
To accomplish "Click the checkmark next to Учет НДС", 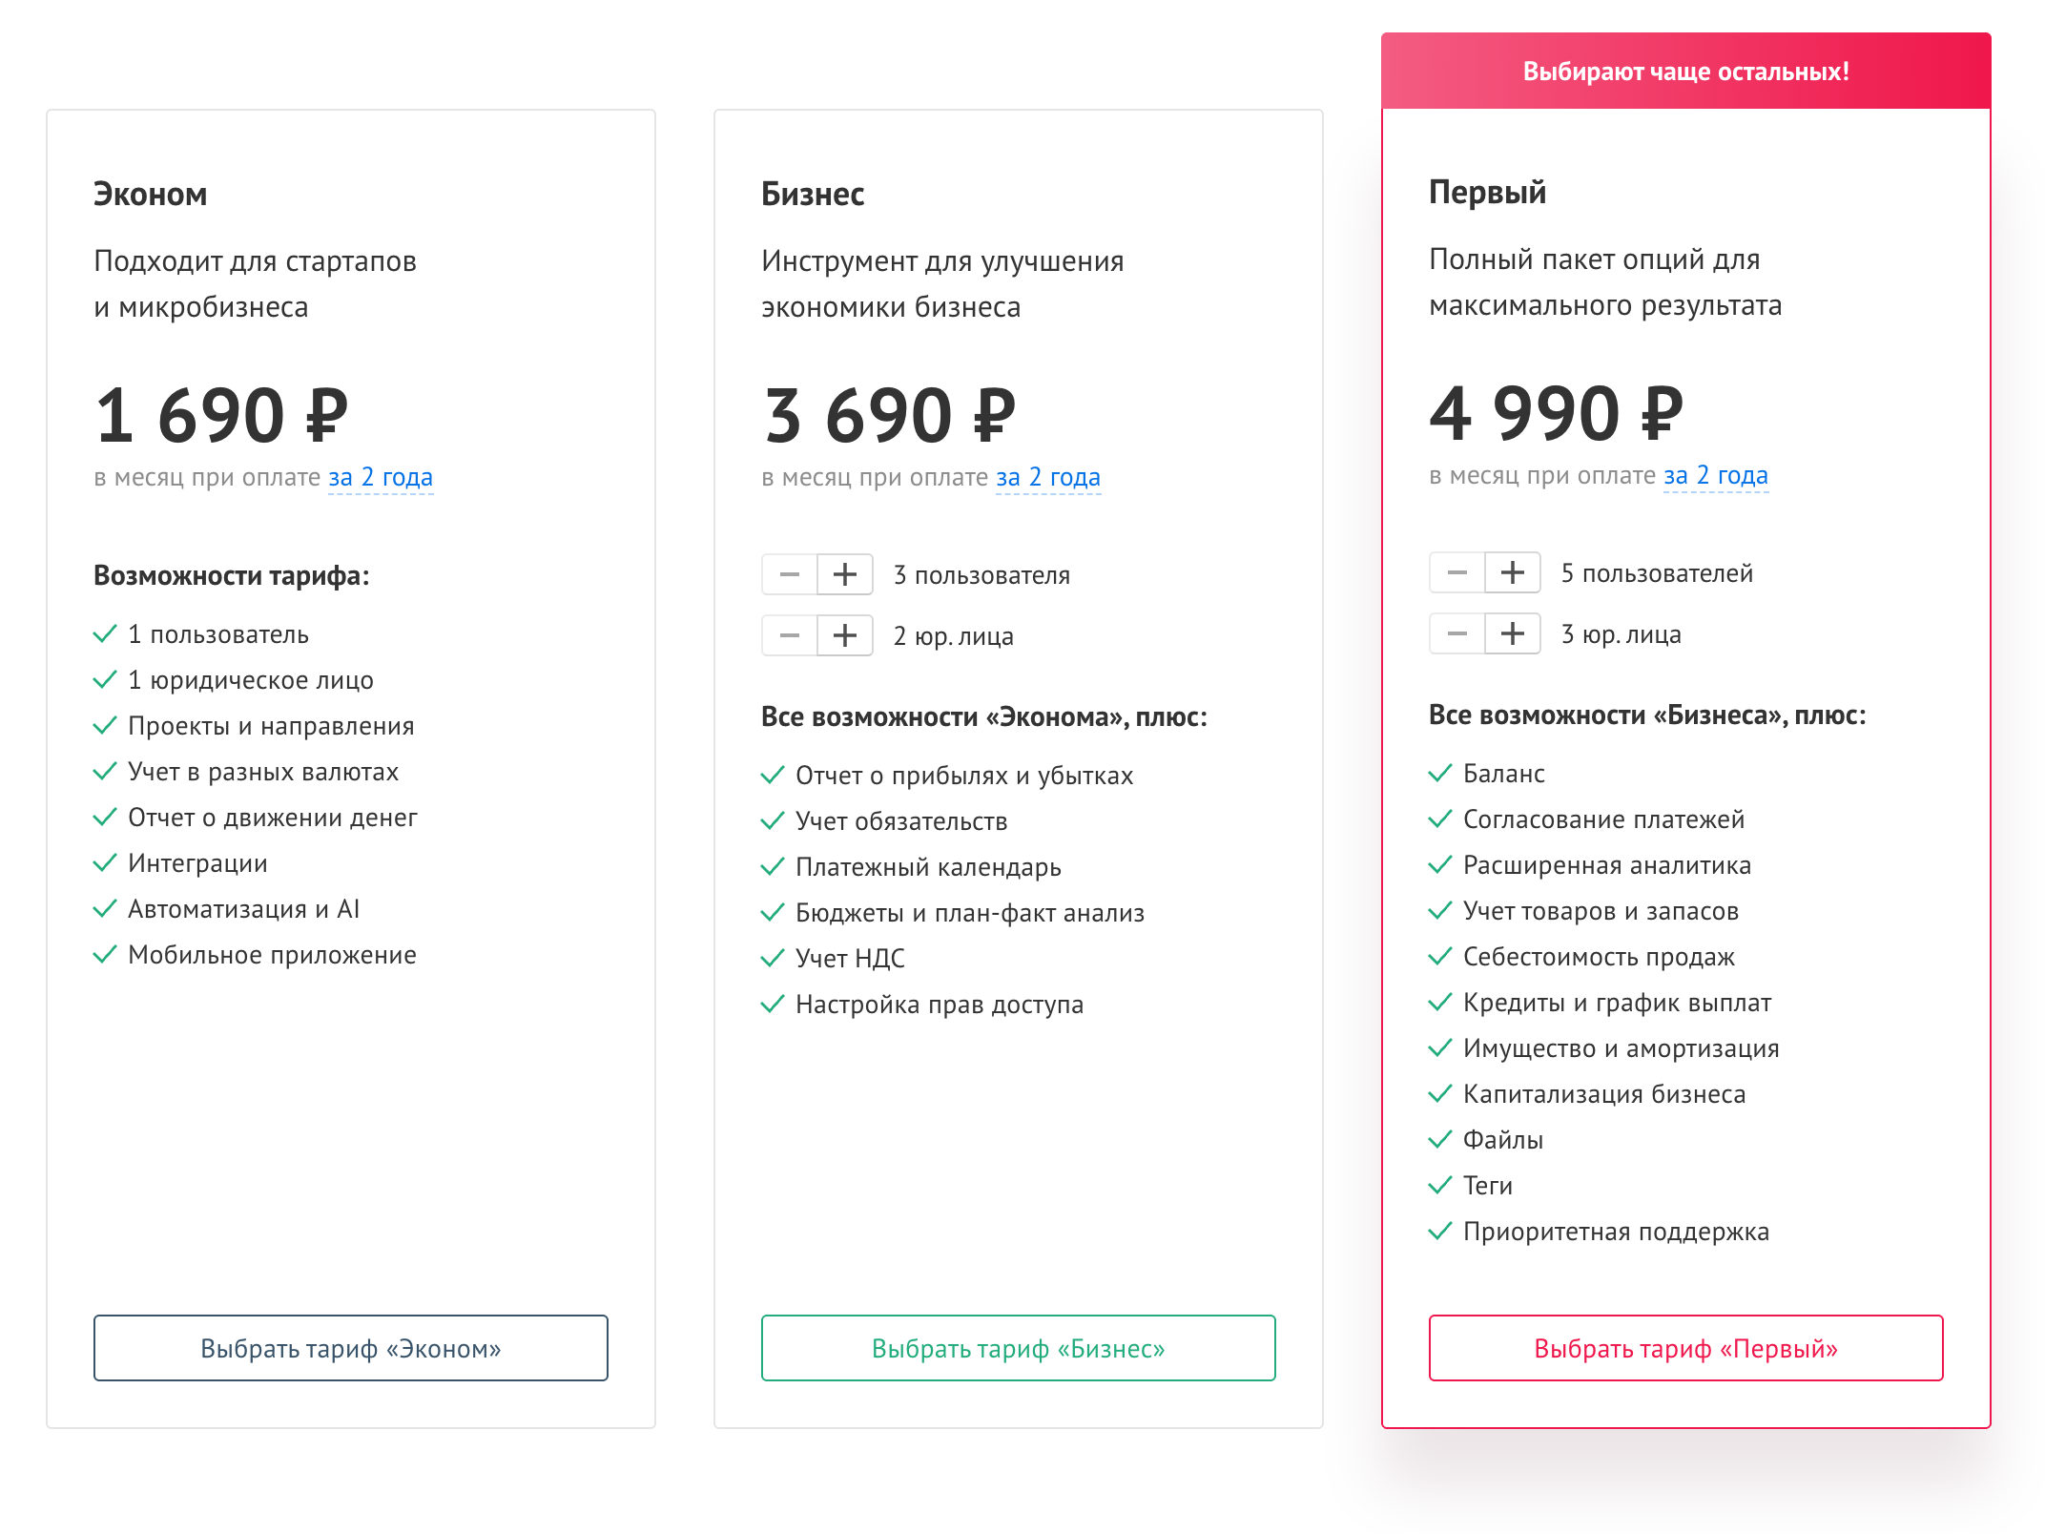I will coord(773,958).
